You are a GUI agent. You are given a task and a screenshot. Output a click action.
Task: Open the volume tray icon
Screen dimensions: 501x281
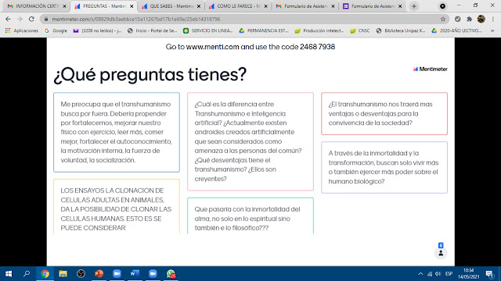coord(438,274)
